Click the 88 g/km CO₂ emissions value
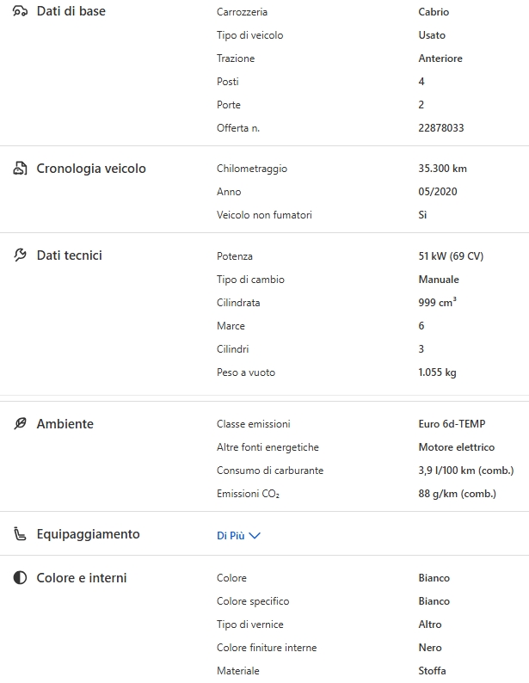Viewport: 529px width, 683px height. (x=457, y=494)
